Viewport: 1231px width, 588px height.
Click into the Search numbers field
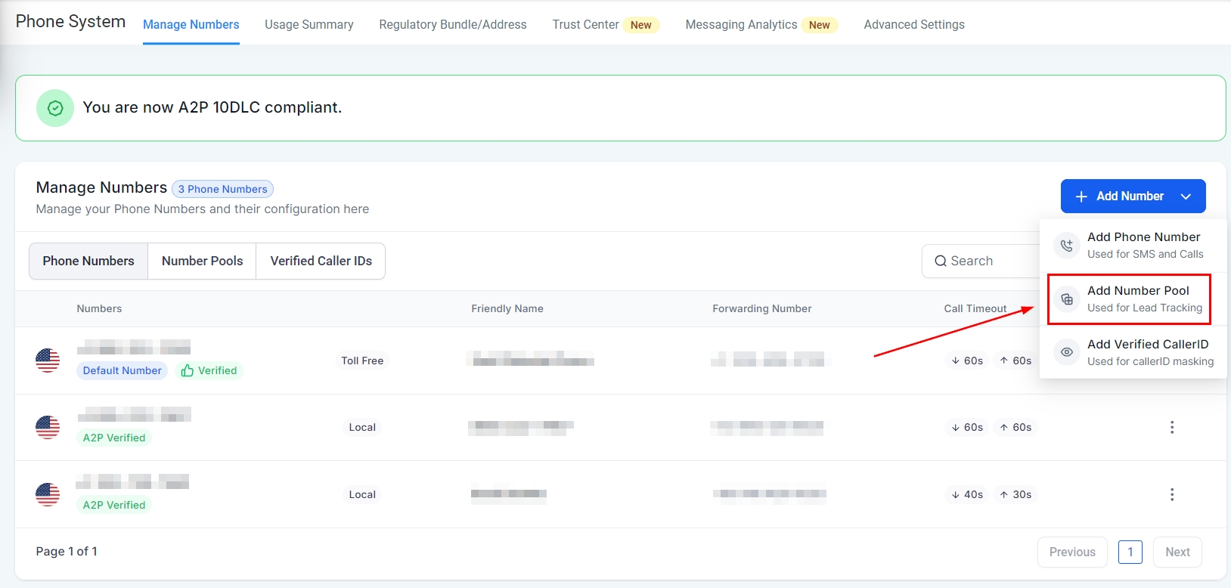983,261
